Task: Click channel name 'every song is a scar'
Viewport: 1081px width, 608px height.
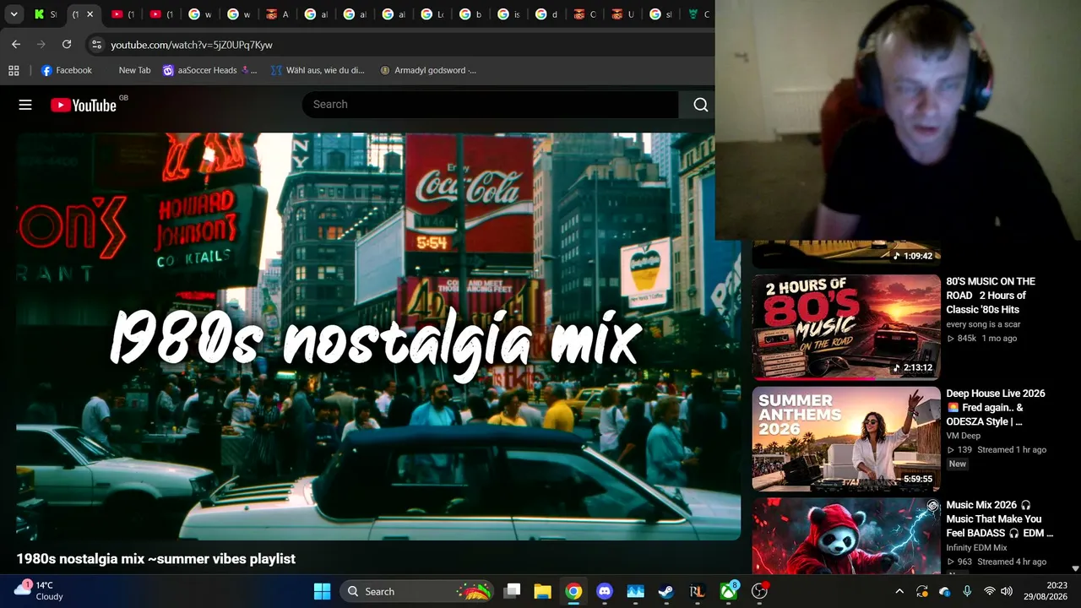Action: pyautogui.click(x=983, y=324)
